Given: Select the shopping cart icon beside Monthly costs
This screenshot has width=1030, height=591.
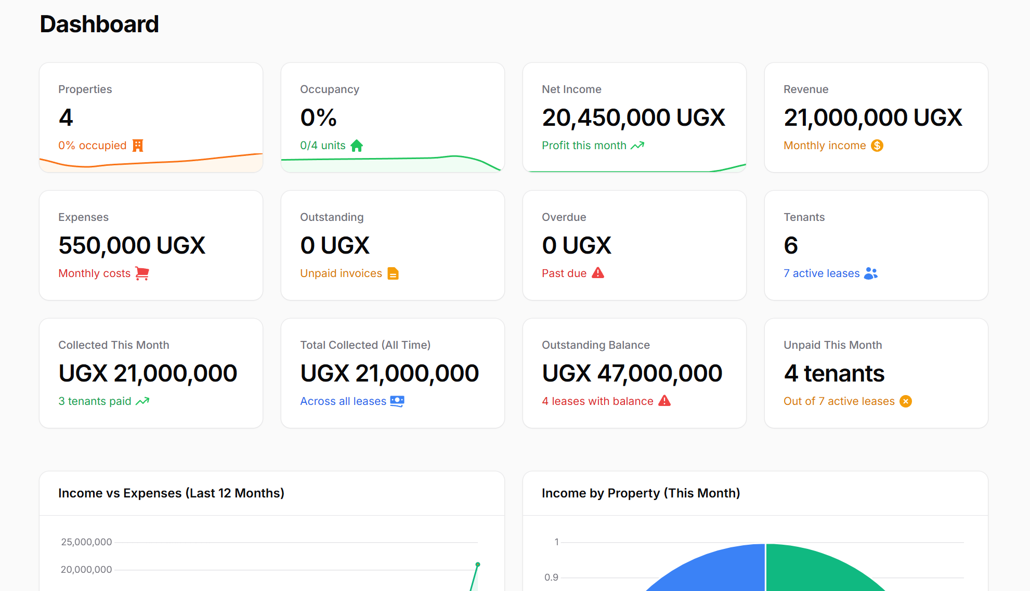Looking at the screenshot, I should pos(141,273).
